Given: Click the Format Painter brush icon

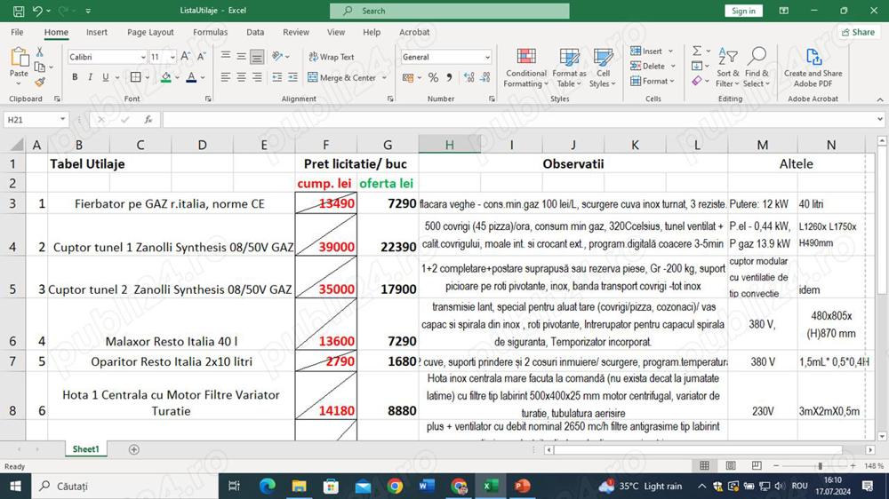Looking at the screenshot, I should pyautogui.click(x=38, y=80).
